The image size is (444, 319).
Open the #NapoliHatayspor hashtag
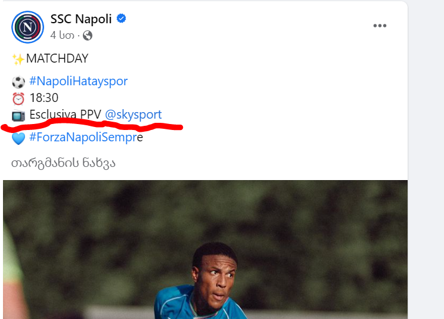coord(78,81)
